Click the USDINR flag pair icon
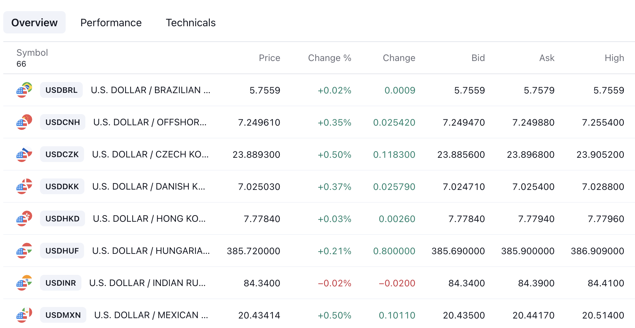The image size is (635, 328). [x=24, y=283]
